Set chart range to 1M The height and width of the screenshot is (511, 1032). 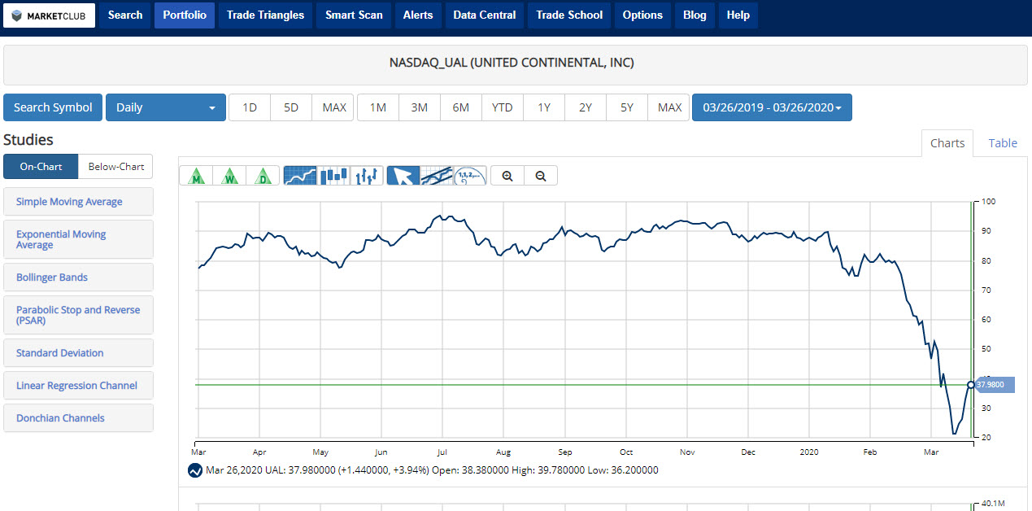click(377, 107)
